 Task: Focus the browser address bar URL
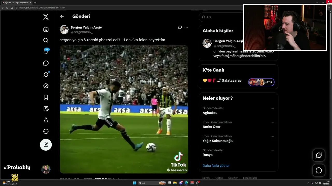41,8
